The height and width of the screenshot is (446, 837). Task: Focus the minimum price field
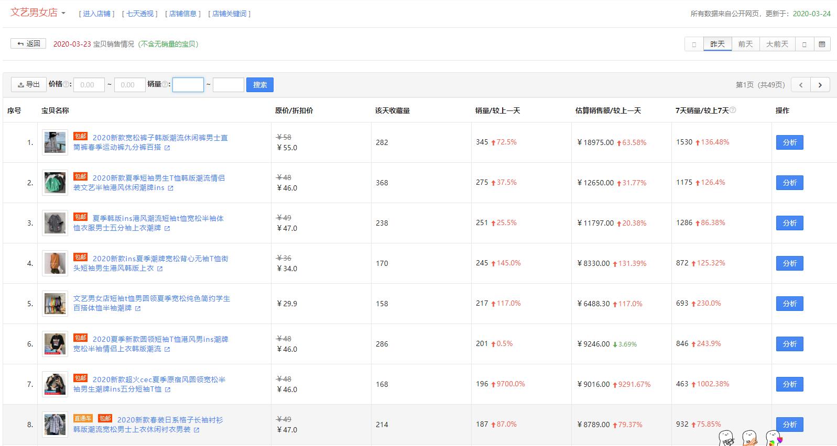click(x=89, y=85)
